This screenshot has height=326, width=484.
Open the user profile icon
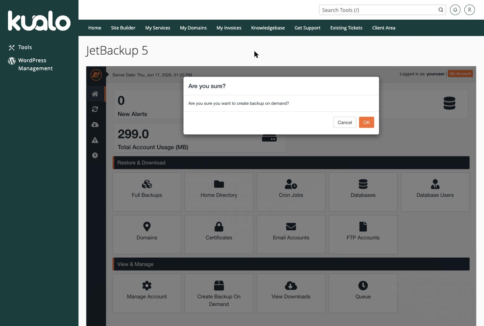(x=469, y=10)
